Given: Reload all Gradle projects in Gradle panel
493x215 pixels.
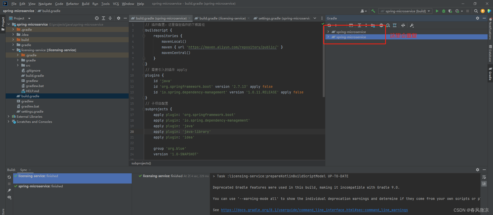Looking at the screenshot, I should pos(329,25).
